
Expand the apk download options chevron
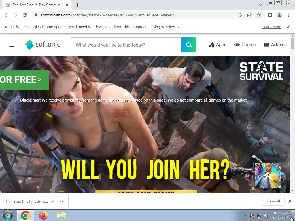(x=62, y=201)
